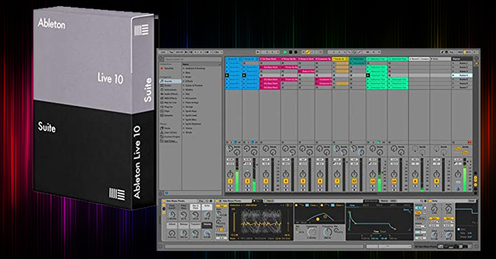Toggle return track A activator button
Image resolution: width=496 pixels, height=259 pixels.
(x=415, y=181)
